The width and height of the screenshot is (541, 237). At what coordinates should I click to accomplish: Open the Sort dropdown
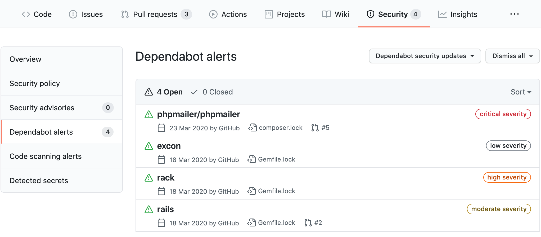(x=521, y=92)
